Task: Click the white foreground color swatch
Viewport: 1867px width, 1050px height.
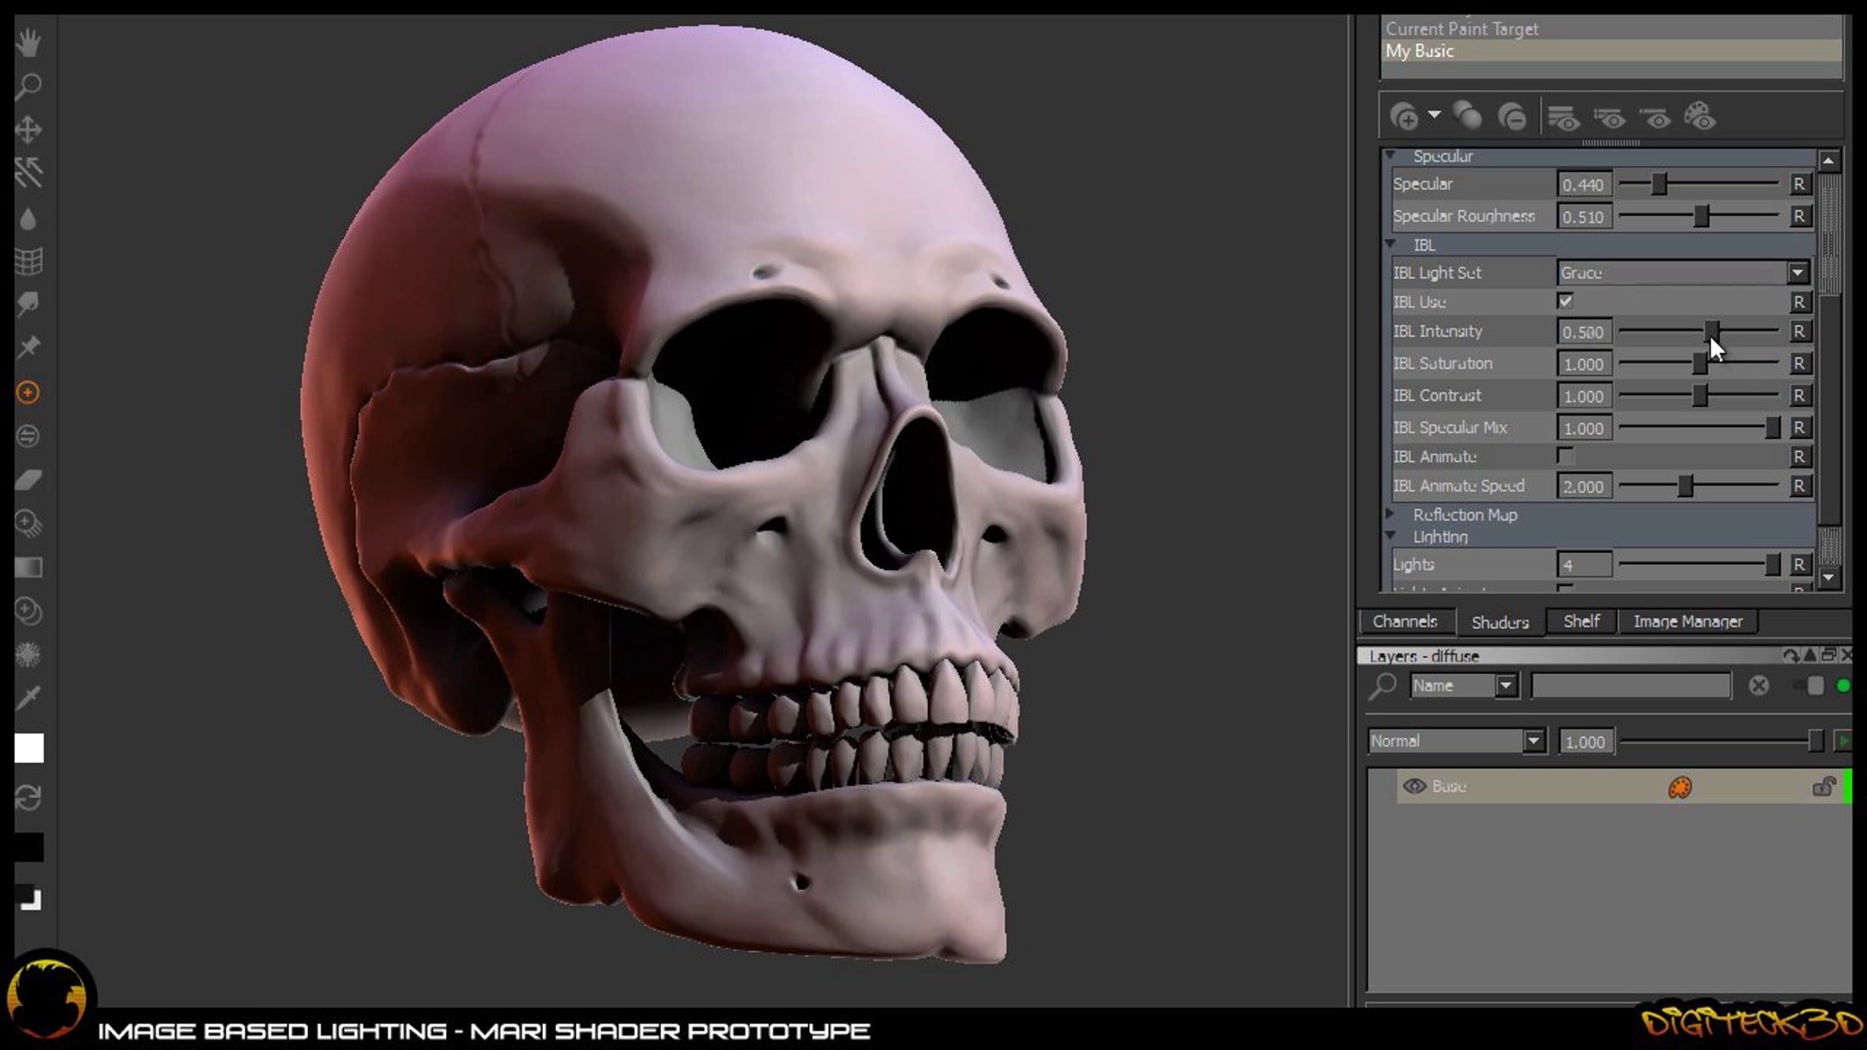Action: click(29, 748)
